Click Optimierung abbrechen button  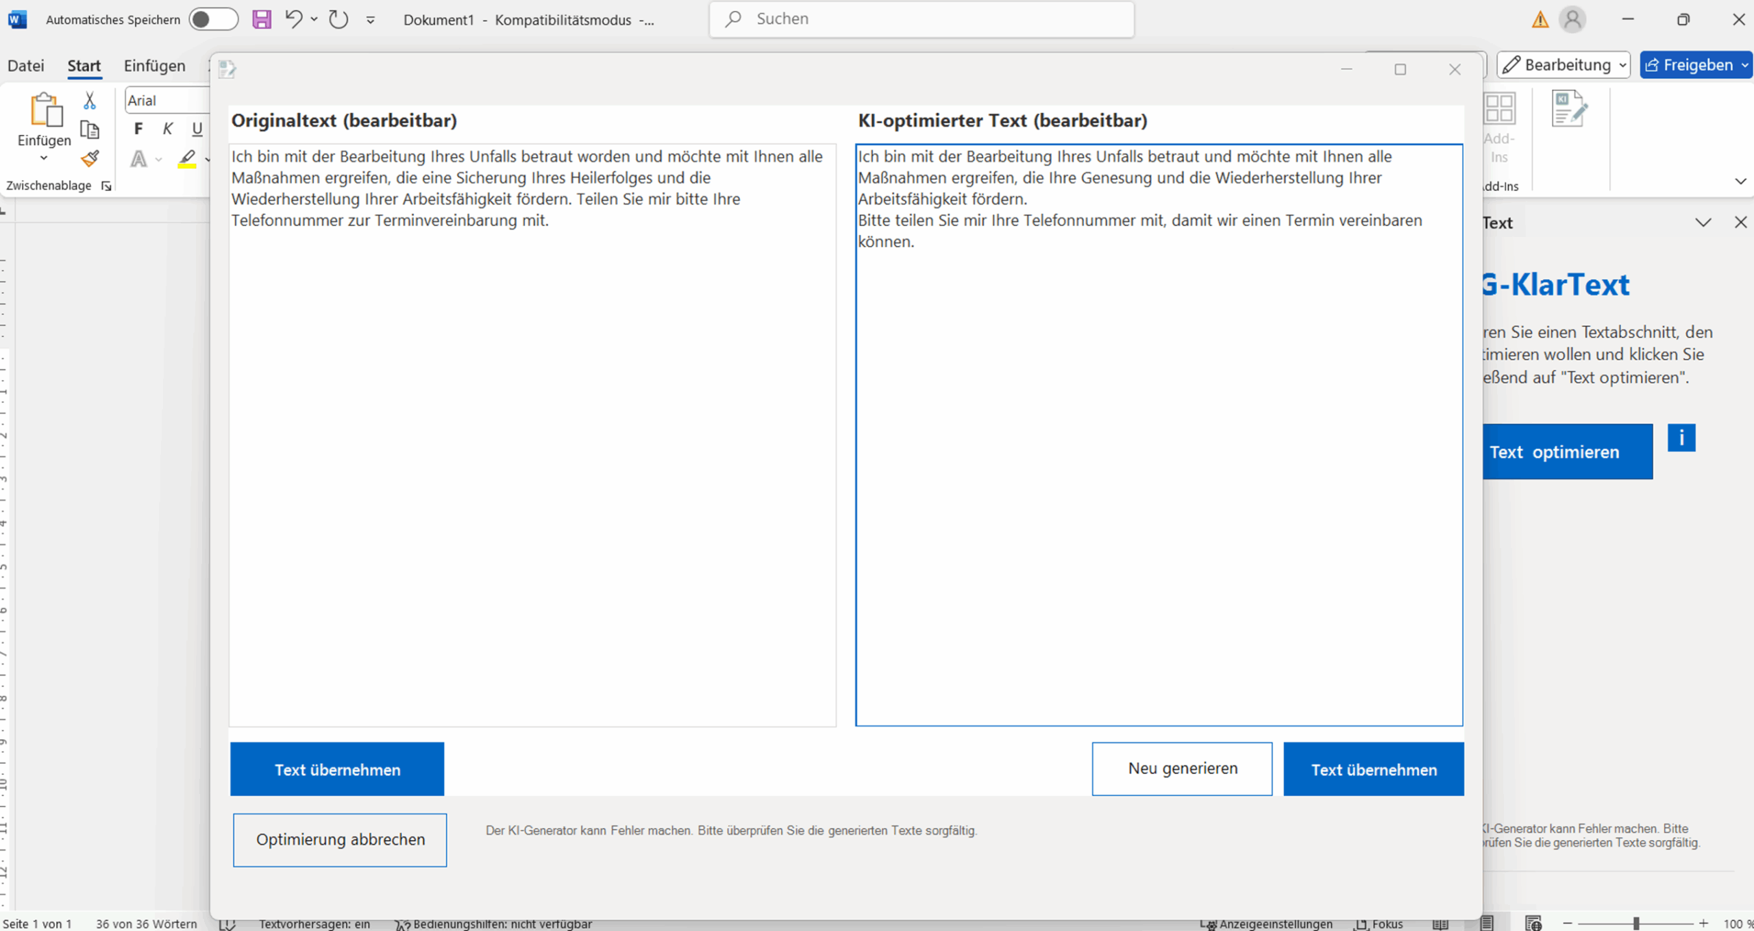pos(340,840)
